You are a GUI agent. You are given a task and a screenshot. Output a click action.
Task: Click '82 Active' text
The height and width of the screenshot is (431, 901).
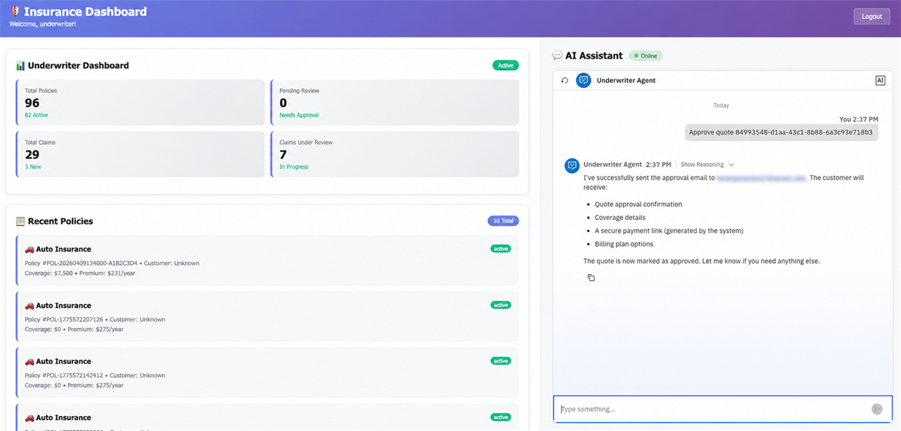pyautogui.click(x=36, y=115)
